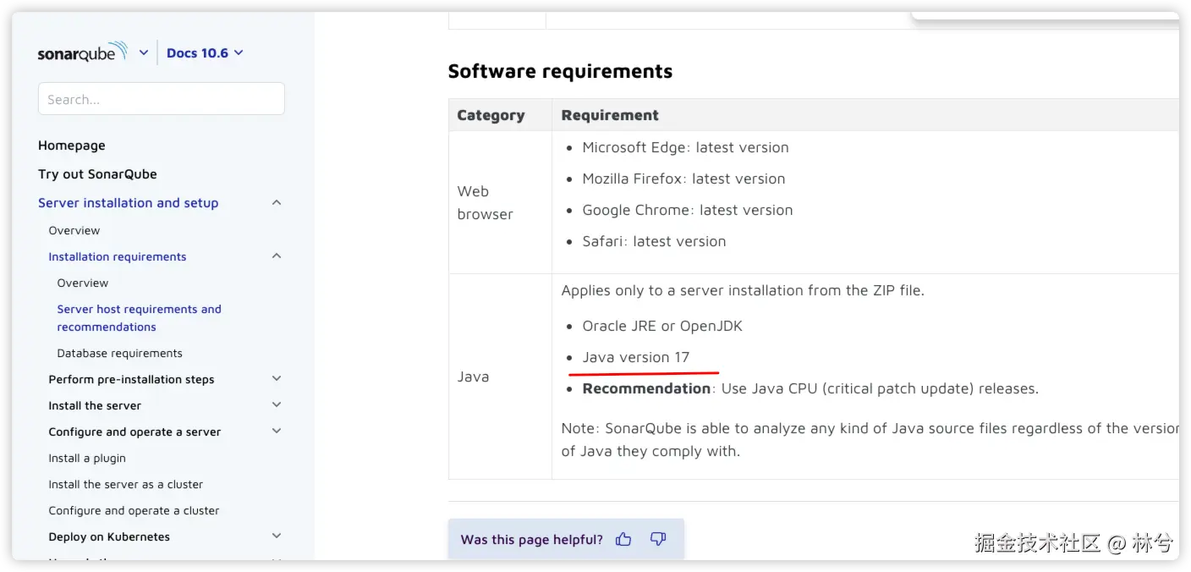The width and height of the screenshot is (1191, 572).
Task: Expand Configure and operate a server chevron
Action: [x=277, y=432]
